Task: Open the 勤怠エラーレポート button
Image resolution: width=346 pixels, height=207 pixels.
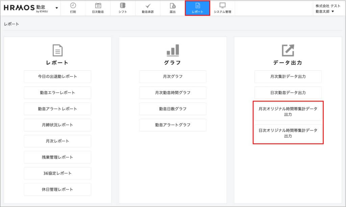Action: (57, 93)
